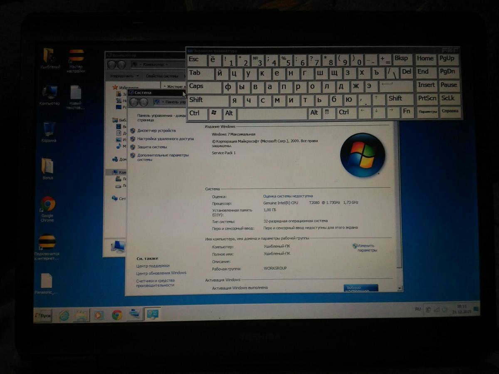The image size is (499, 374).
Task: Select the Подключиться к интернет shortcut
Action: coord(47,247)
